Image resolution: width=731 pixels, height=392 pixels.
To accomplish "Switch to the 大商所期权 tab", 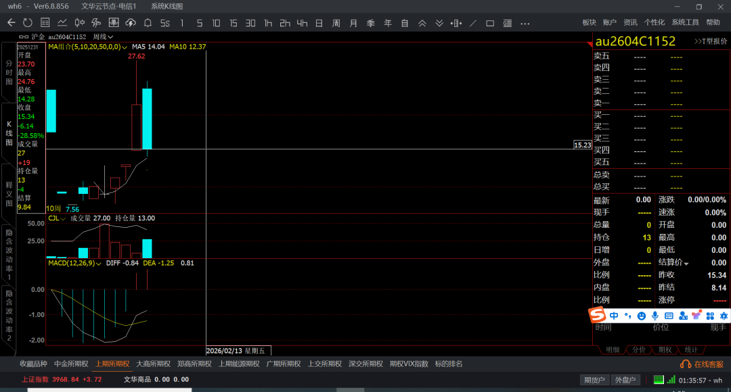I will tap(153, 364).
